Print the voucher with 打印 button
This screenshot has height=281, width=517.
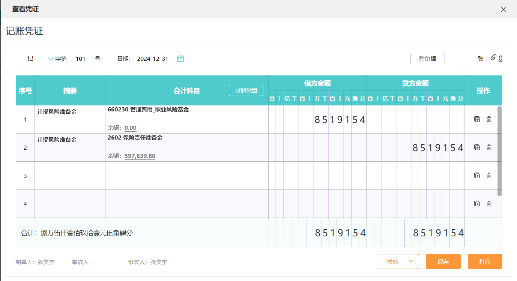pyautogui.click(x=485, y=261)
